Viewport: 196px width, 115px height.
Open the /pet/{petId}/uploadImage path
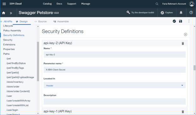[20, 77]
